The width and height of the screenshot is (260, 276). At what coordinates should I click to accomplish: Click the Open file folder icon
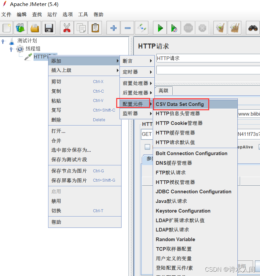[35, 28]
